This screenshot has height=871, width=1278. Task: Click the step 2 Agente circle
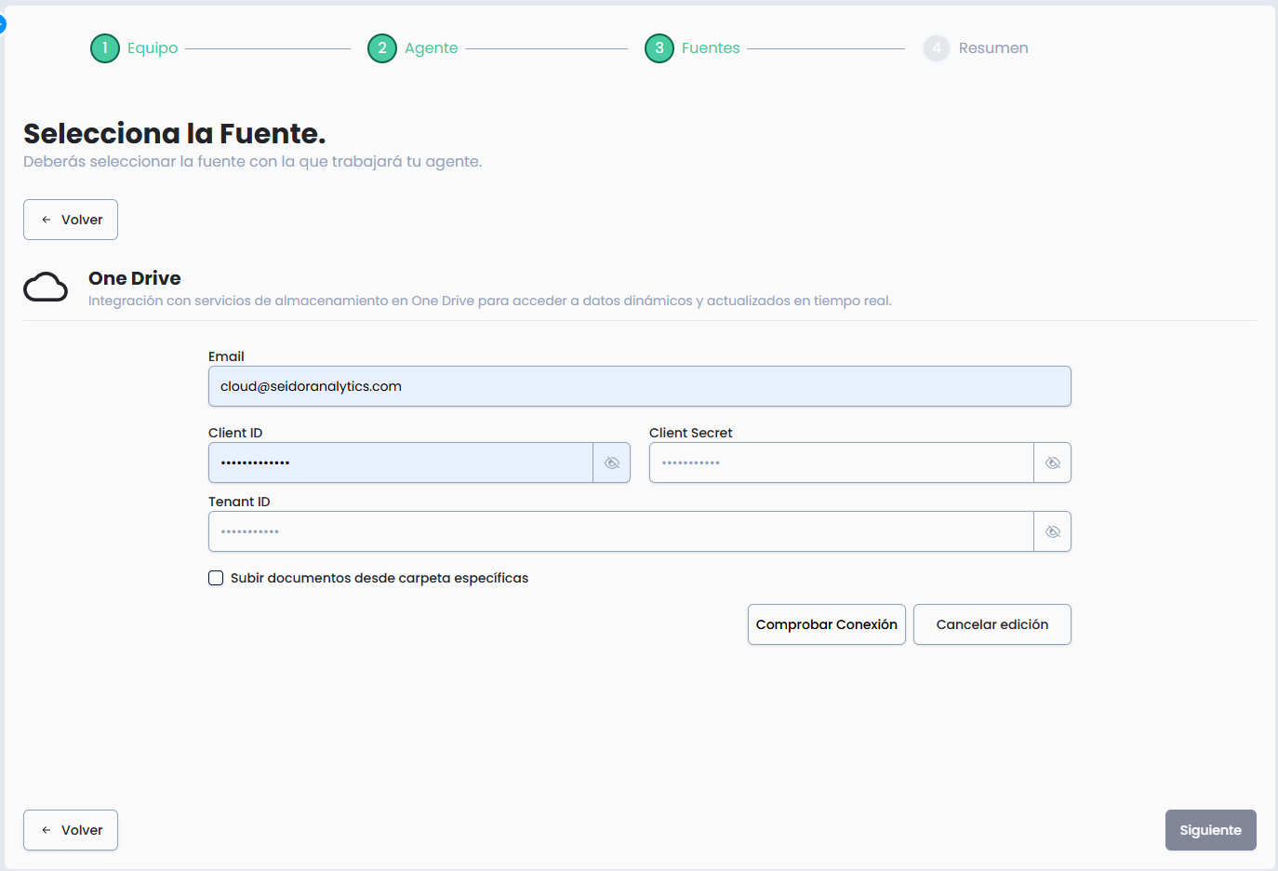tap(382, 48)
